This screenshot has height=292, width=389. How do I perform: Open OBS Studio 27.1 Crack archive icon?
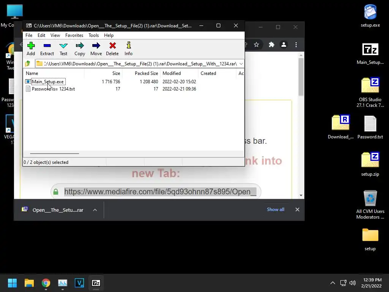pyautogui.click(x=370, y=92)
